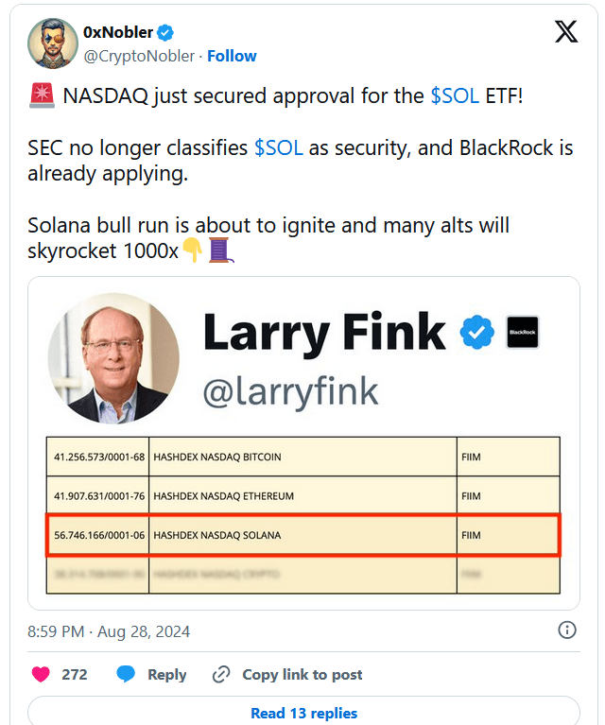Click the second $SOL cashtag in the tweet

tap(278, 149)
